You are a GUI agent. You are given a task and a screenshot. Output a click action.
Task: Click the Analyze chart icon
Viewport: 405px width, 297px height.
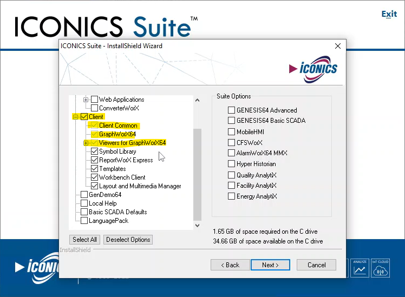[360, 267]
